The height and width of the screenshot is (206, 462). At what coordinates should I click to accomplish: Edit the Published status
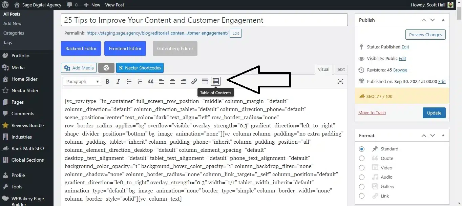(x=405, y=47)
